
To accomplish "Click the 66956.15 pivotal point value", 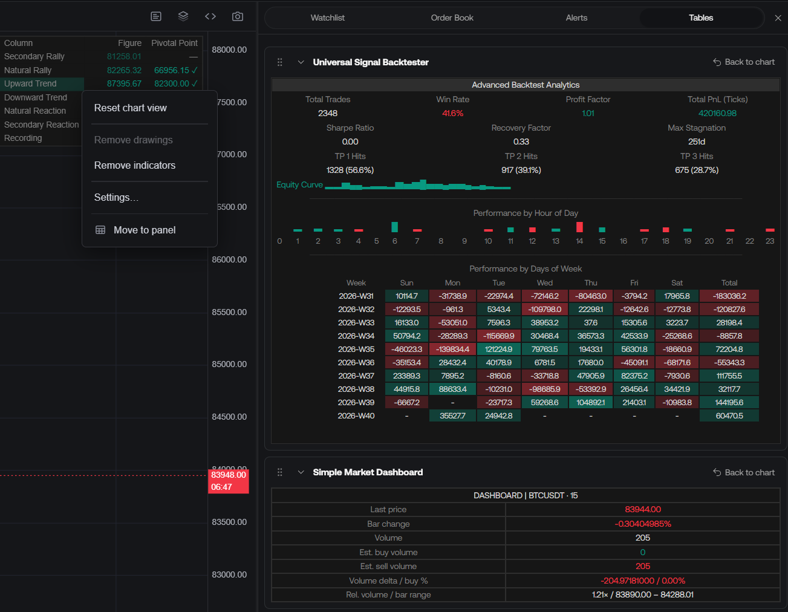I will point(172,71).
